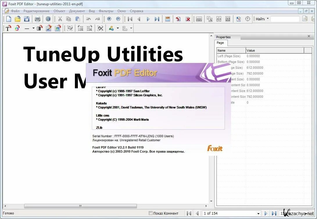Select the line drawing tool
Image resolution: width=317 pixels, height=219 pixels.
click(x=27, y=28)
